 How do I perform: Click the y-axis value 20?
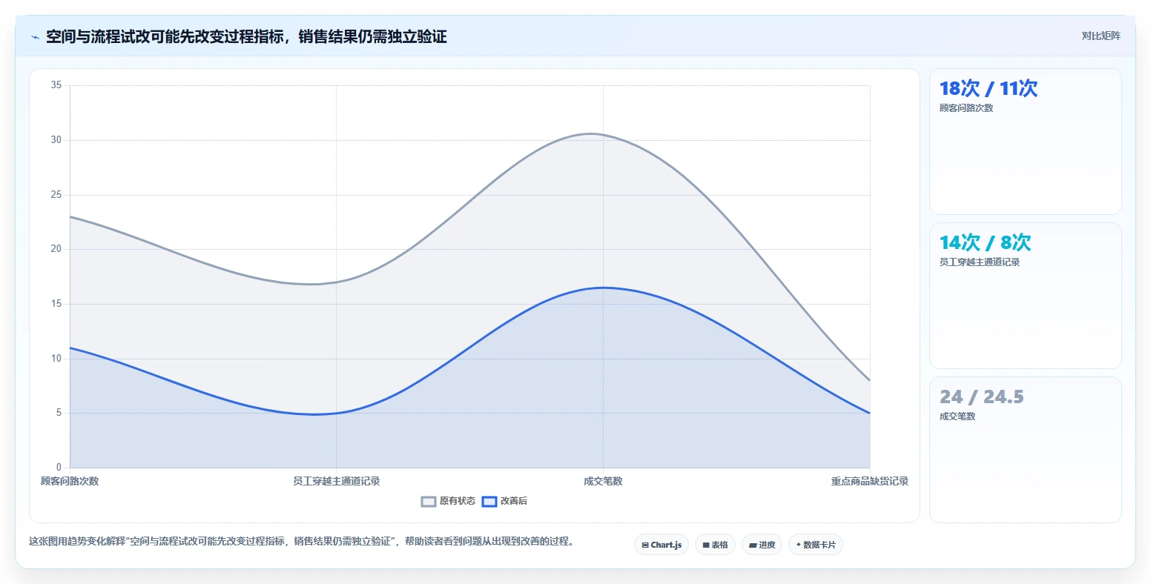tap(56, 249)
